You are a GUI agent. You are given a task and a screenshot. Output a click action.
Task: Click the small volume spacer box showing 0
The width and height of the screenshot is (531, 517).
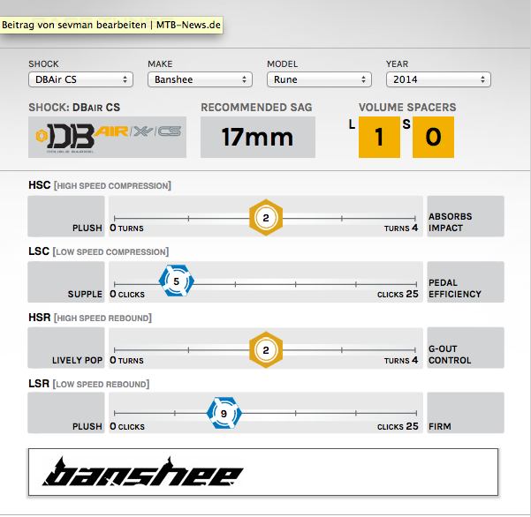tap(433, 138)
